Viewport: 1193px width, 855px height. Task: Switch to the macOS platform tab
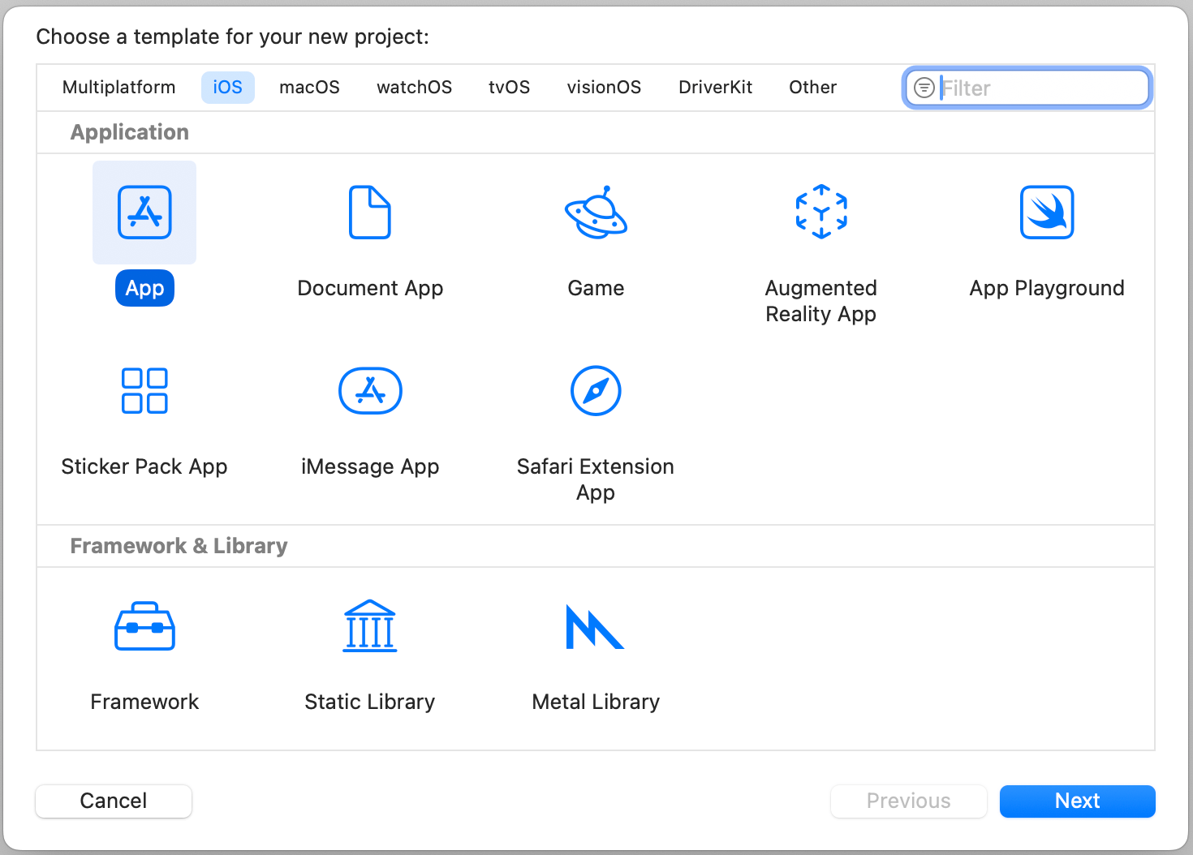(x=309, y=88)
